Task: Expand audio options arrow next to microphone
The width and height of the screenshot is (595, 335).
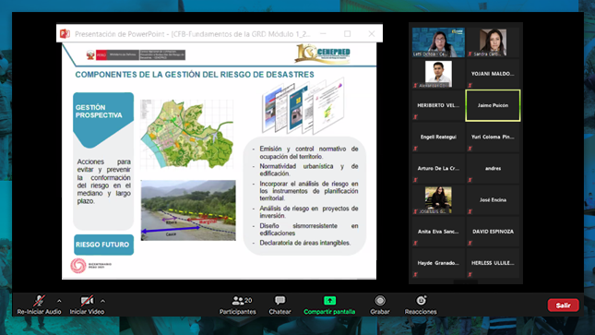Action: [x=59, y=301]
